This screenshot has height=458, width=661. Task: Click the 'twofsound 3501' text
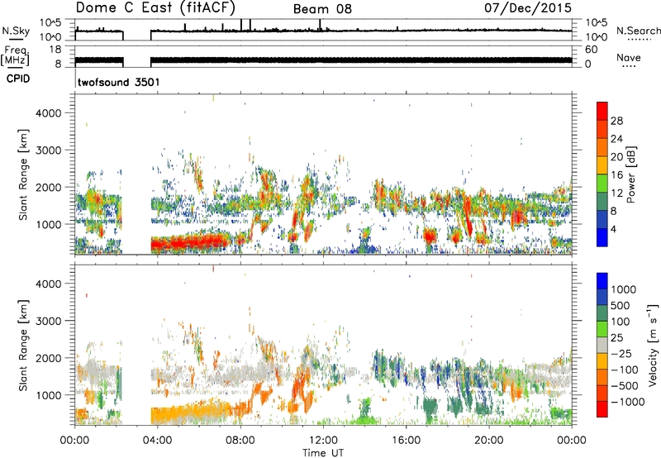coord(118,82)
